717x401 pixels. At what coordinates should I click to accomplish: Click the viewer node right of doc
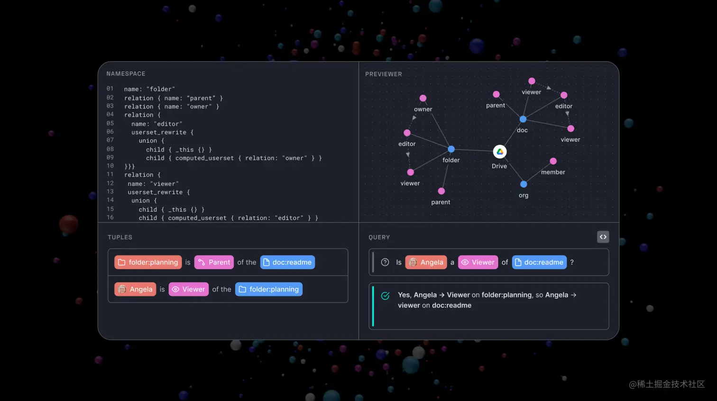point(571,128)
